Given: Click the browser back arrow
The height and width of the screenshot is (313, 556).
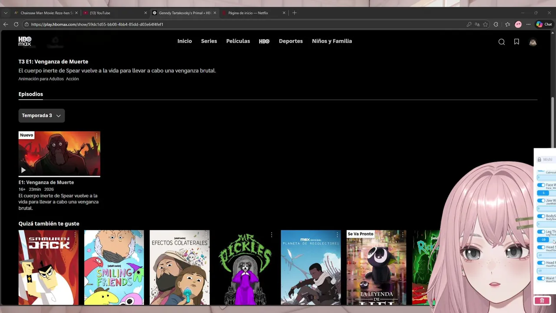Looking at the screenshot, I should (6, 24).
